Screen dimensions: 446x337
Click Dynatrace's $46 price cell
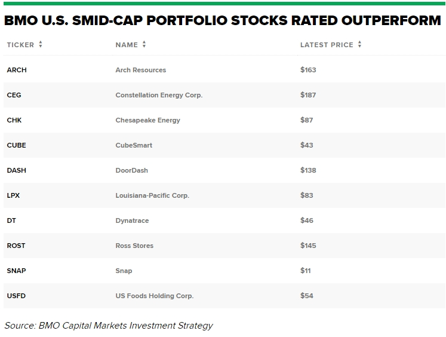[x=307, y=220]
